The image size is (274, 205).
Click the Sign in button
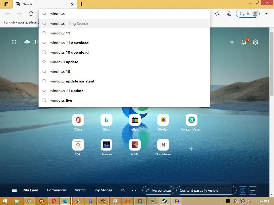pos(248,14)
